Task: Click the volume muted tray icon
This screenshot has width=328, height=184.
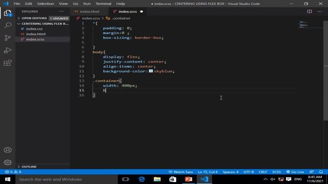Action: 273,179
